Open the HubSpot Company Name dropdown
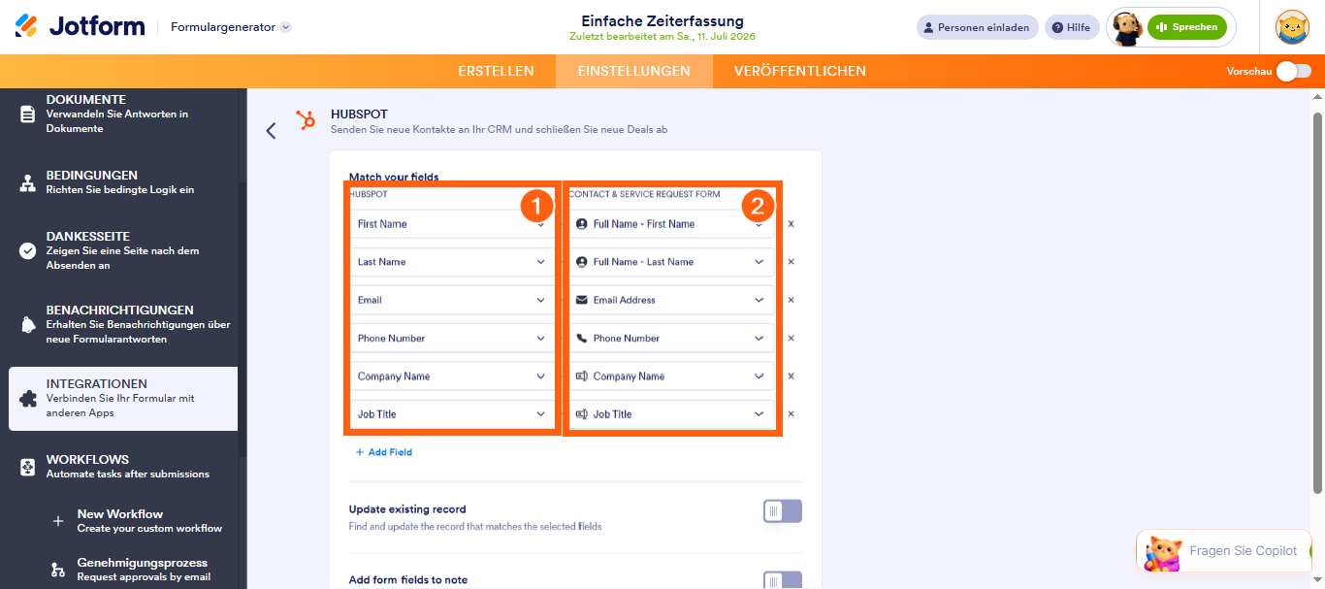The height and width of the screenshot is (589, 1325). coord(451,376)
